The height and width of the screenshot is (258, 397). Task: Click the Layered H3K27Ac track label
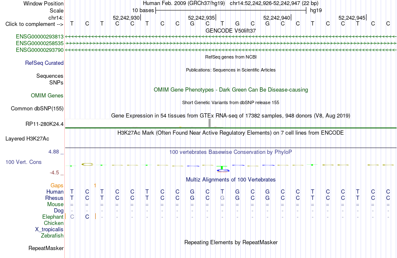(x=27, y=139)
